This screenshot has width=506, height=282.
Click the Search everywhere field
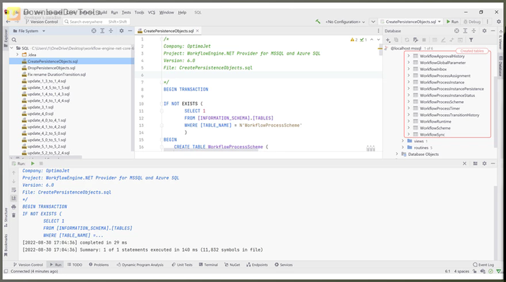pos(96,22)
